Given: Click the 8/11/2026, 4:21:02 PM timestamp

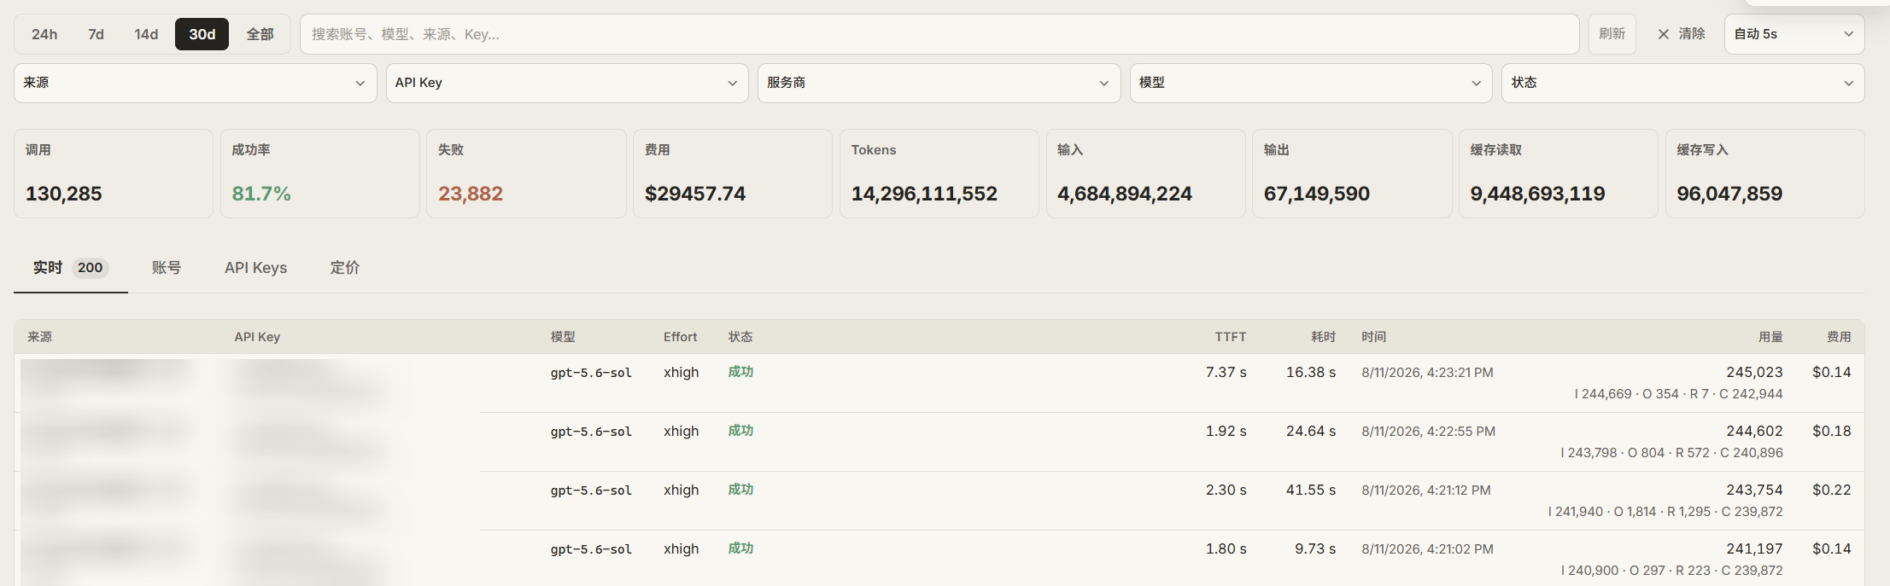Looking at the screenshot, I should (x=1427, y=549).
